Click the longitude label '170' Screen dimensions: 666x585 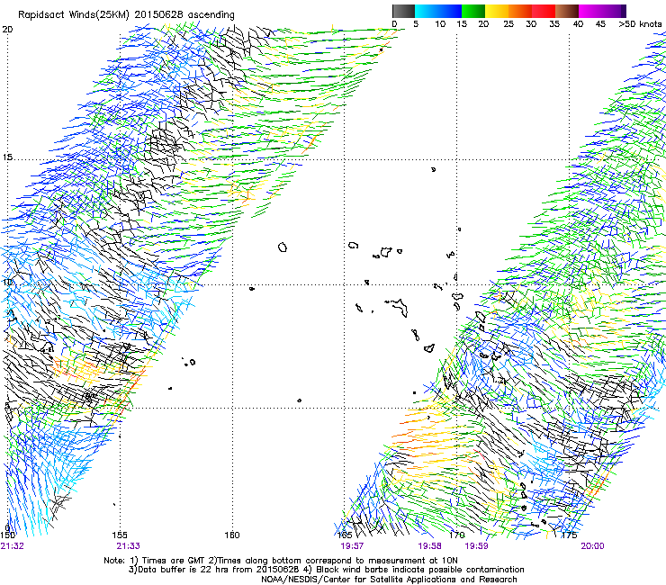tap(456, 535)
